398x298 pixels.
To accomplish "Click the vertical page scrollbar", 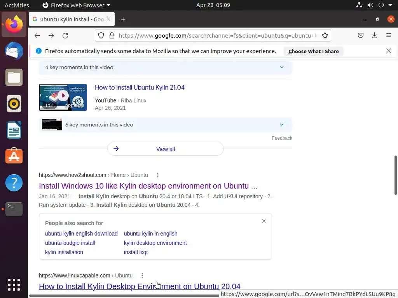I will (395, 175).
